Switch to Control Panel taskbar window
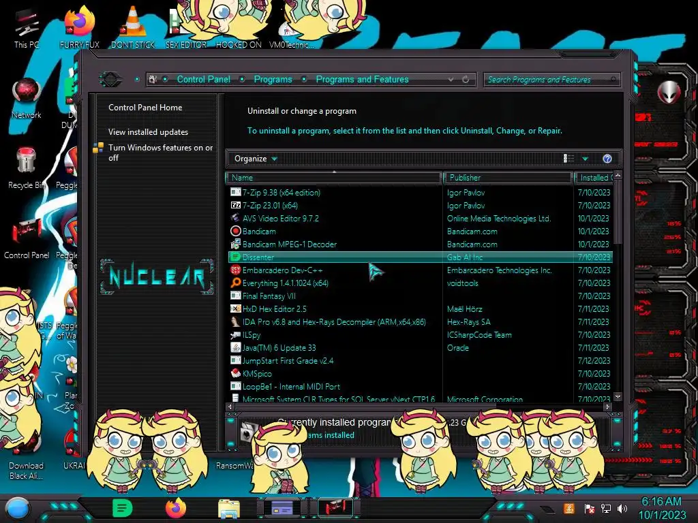Screen dimensions: 698x523 [x=335, y=508]
